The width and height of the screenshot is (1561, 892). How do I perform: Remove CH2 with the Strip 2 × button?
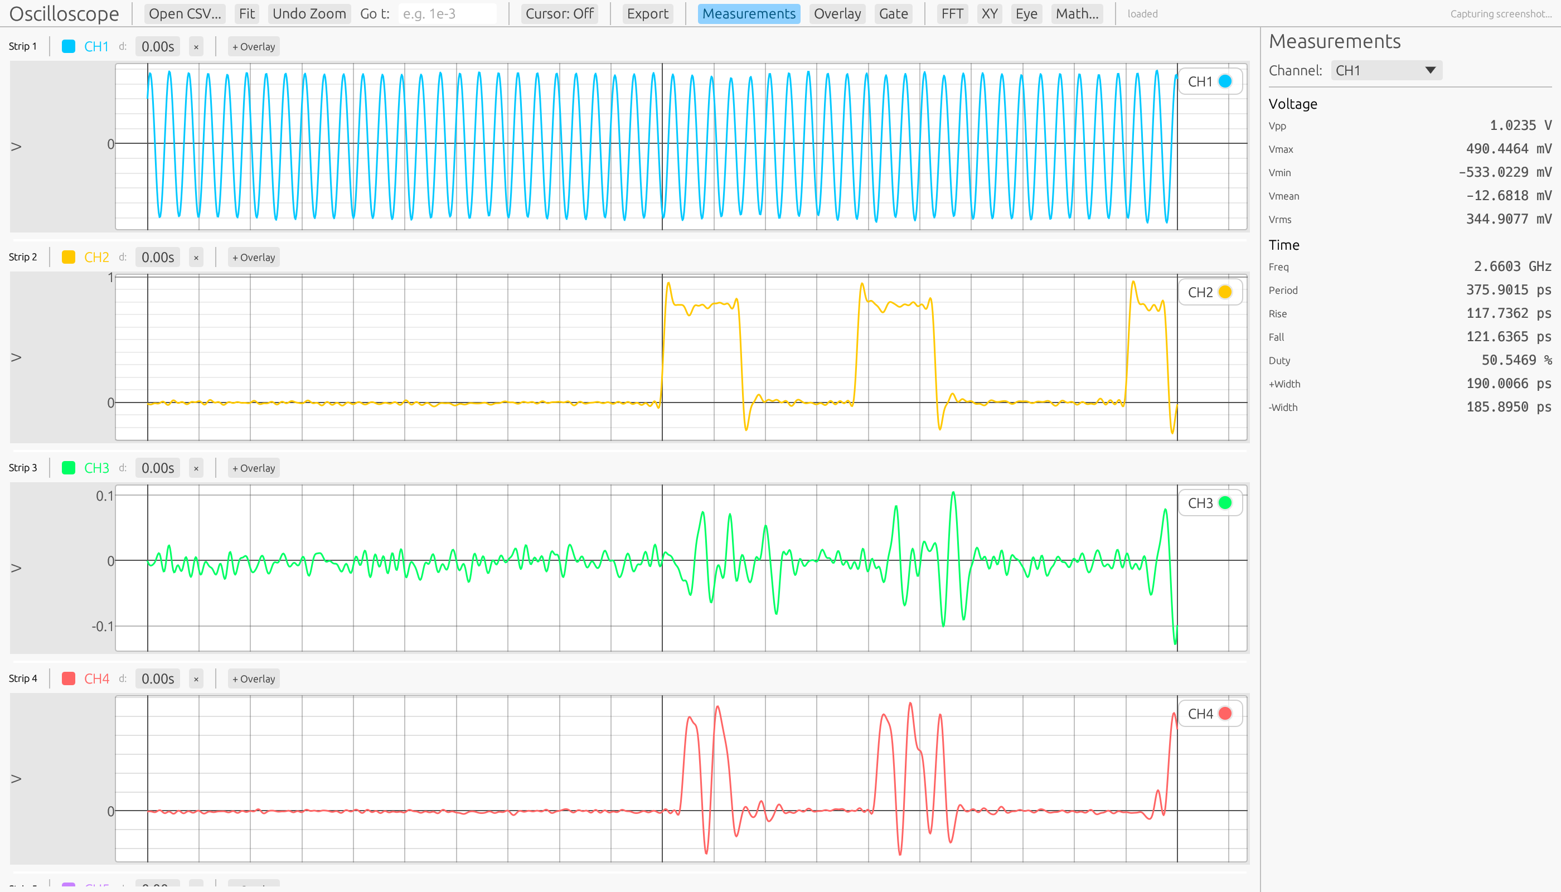(x=196, y=258)
